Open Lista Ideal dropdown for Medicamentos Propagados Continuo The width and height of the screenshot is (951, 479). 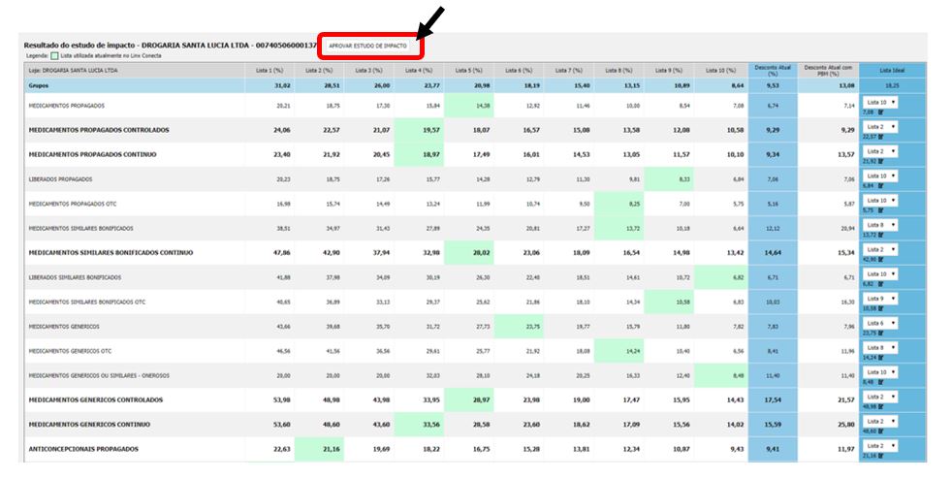click(880, 151)
